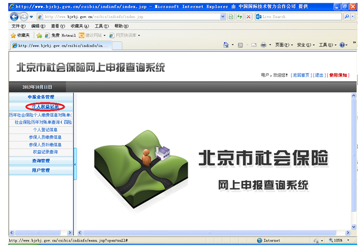Image resolution: width=362 pixels, height=249 pixels.
Task: Click the Stop loading icon
Action: click(x=249, y=17)
